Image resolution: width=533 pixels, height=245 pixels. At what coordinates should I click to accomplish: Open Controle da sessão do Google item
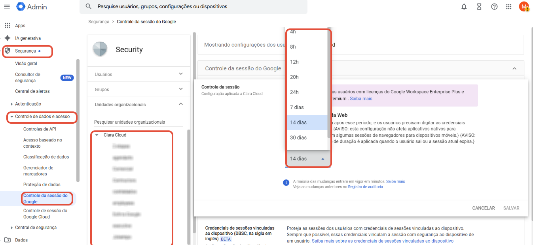(x=46, y=198)
